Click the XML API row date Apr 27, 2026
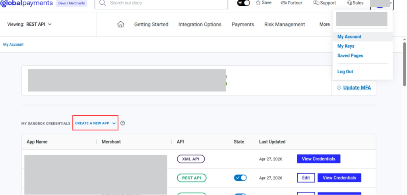Image resolution: width=407 pixels, height=195 pixels. pyautogui.click(x=270, y=159)
